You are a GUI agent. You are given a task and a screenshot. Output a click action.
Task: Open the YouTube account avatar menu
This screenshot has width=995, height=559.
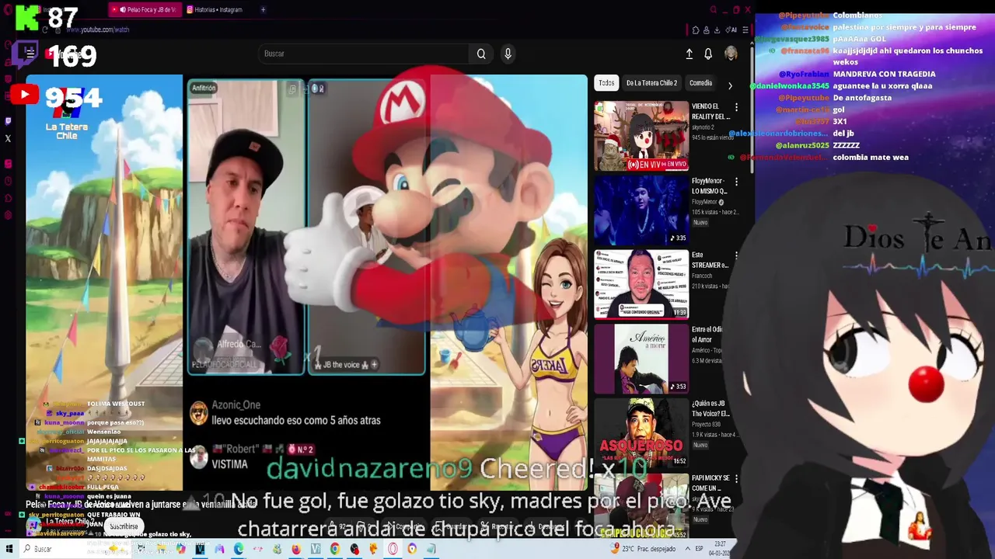tap(731, 54)
